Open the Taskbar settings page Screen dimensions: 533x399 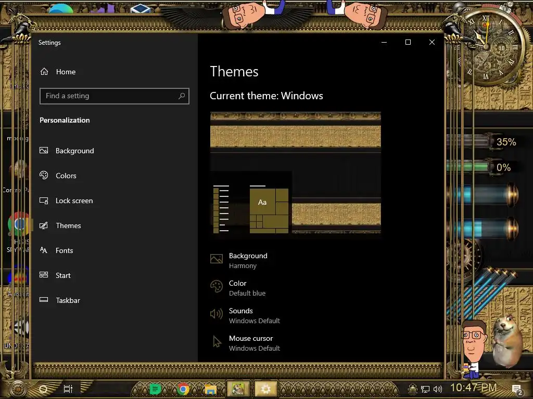point(60,300)
